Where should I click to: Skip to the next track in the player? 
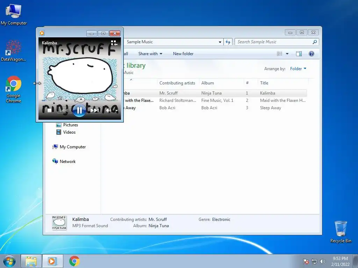pos(94,111)
